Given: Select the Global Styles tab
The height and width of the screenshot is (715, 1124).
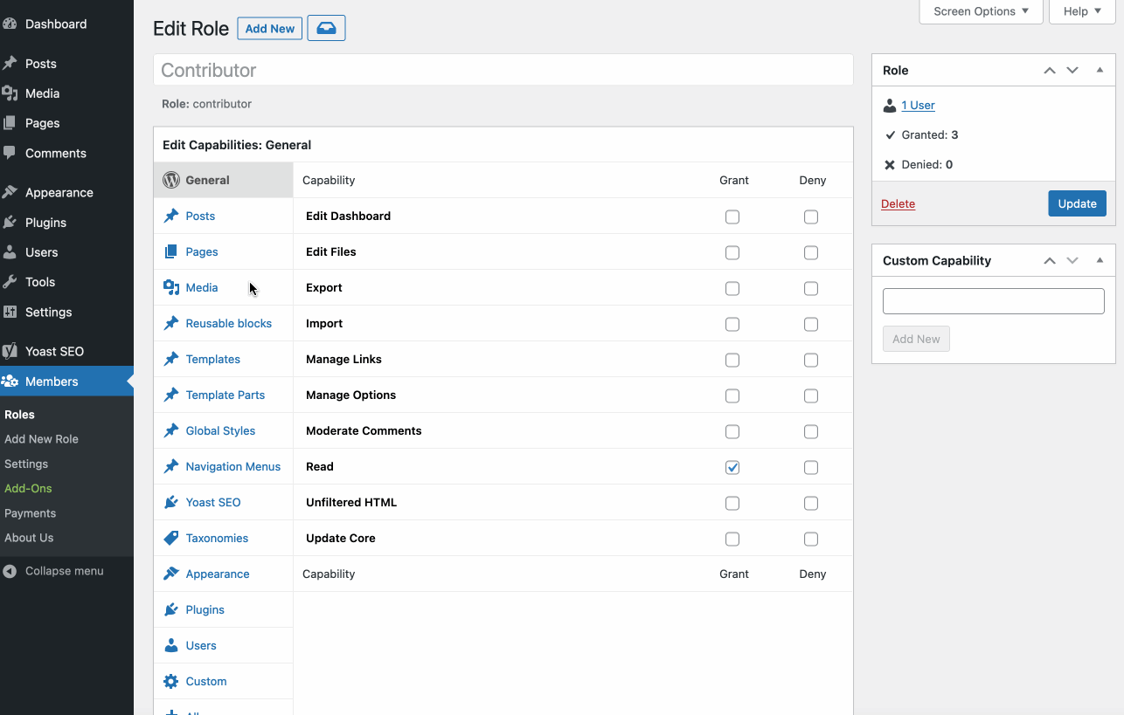Looking at the screenshot, I should click(x=224, y=430).
